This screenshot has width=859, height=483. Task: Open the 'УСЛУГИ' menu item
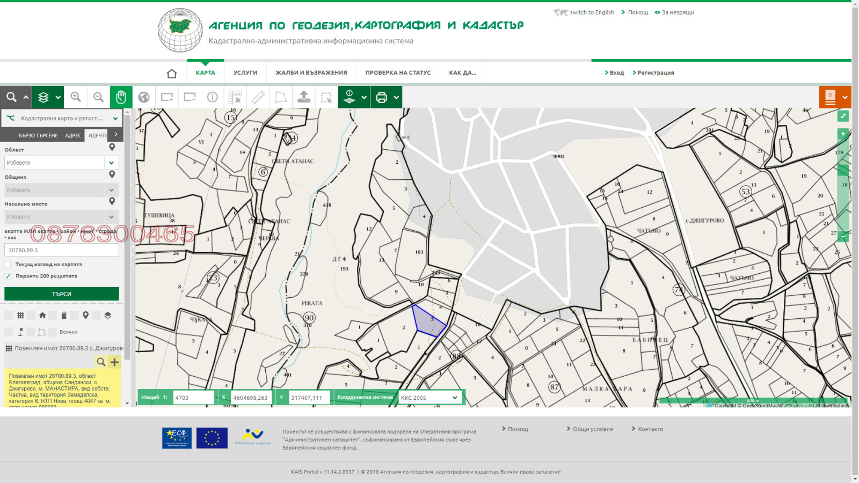coord(245,73)
